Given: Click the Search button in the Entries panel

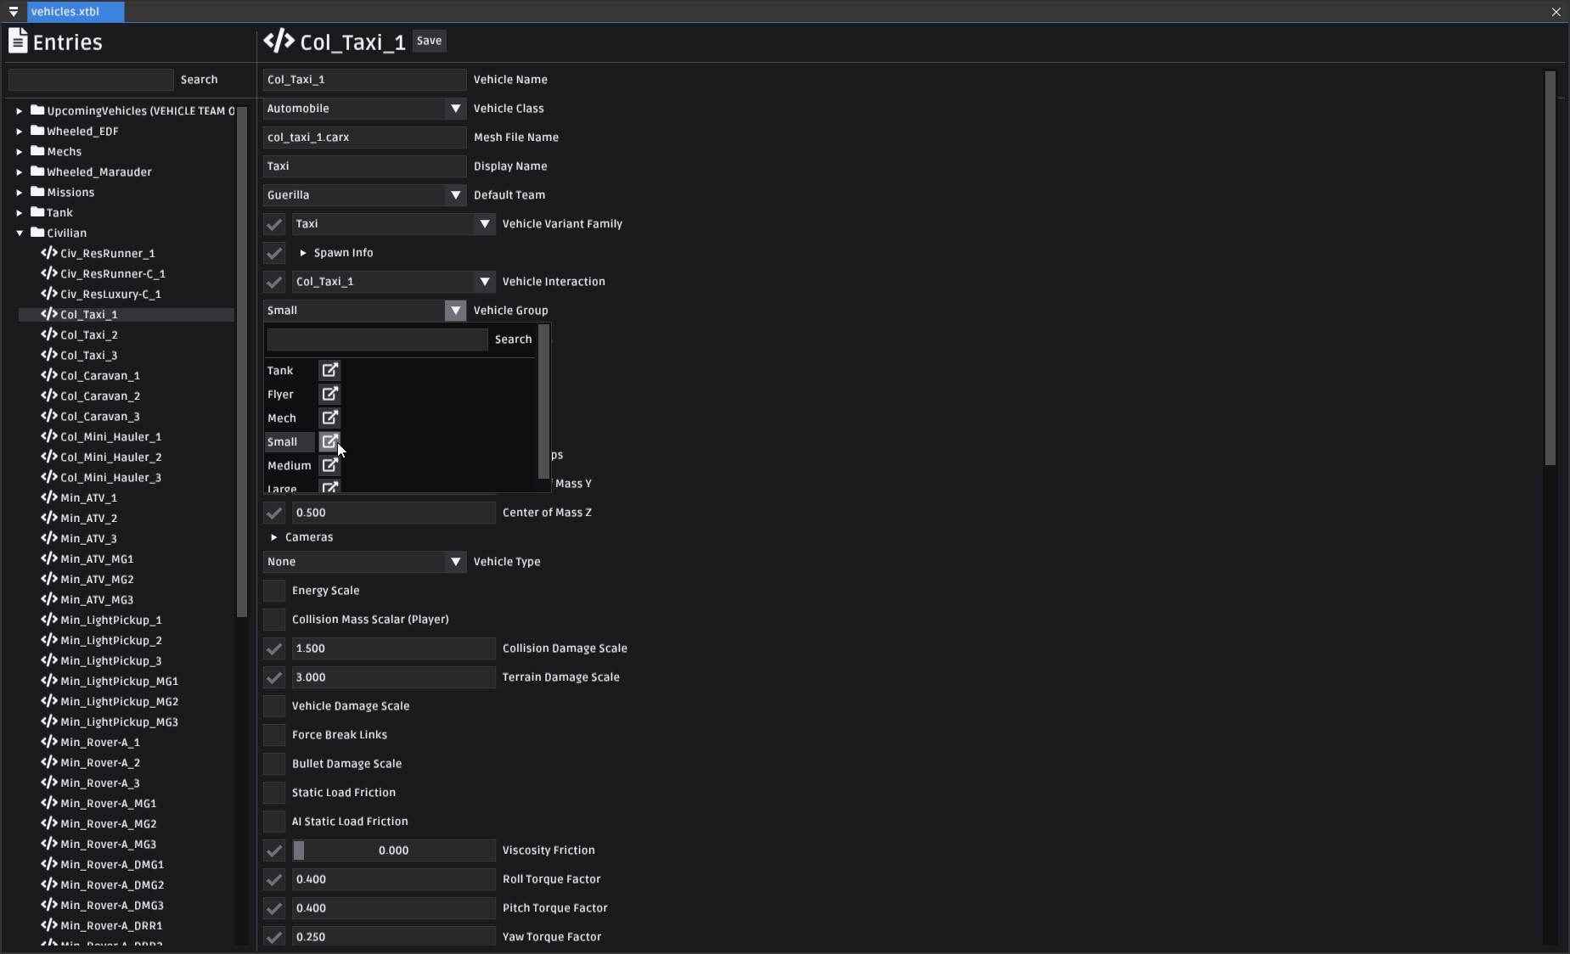Looking at the screenshot, I should [200, 80].
